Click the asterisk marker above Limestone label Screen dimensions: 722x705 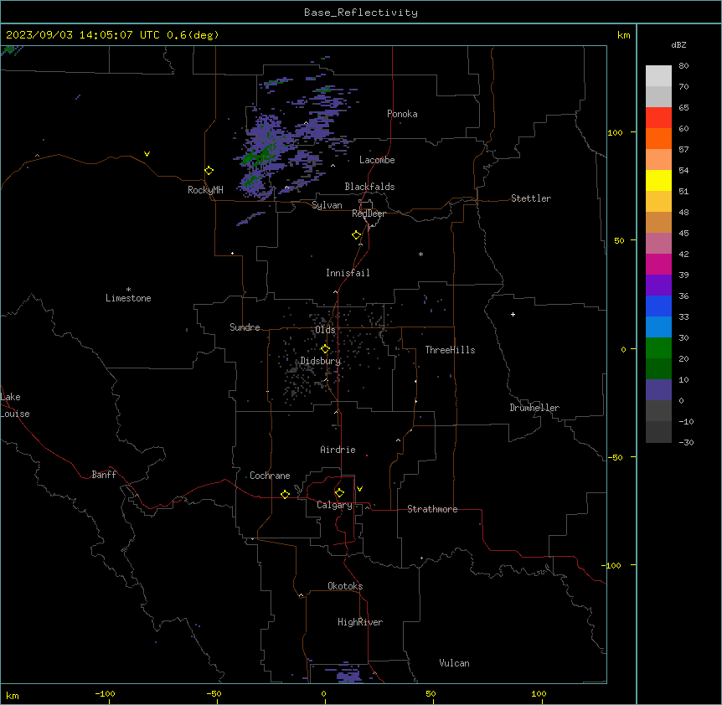[x=128, y=290]
